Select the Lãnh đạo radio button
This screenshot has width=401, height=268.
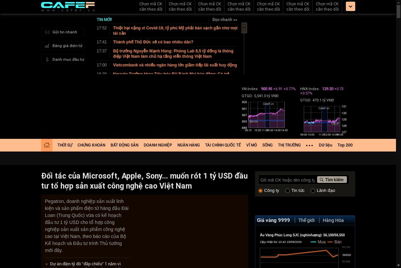[x=313, y=191]
